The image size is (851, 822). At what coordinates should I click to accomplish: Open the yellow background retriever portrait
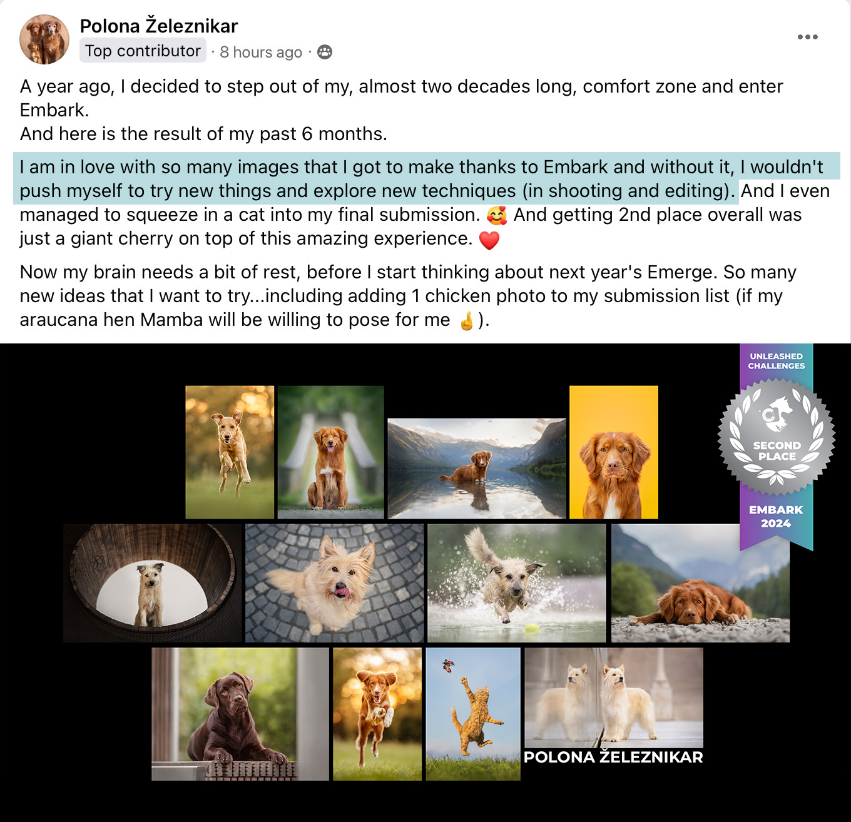(614, 452)
